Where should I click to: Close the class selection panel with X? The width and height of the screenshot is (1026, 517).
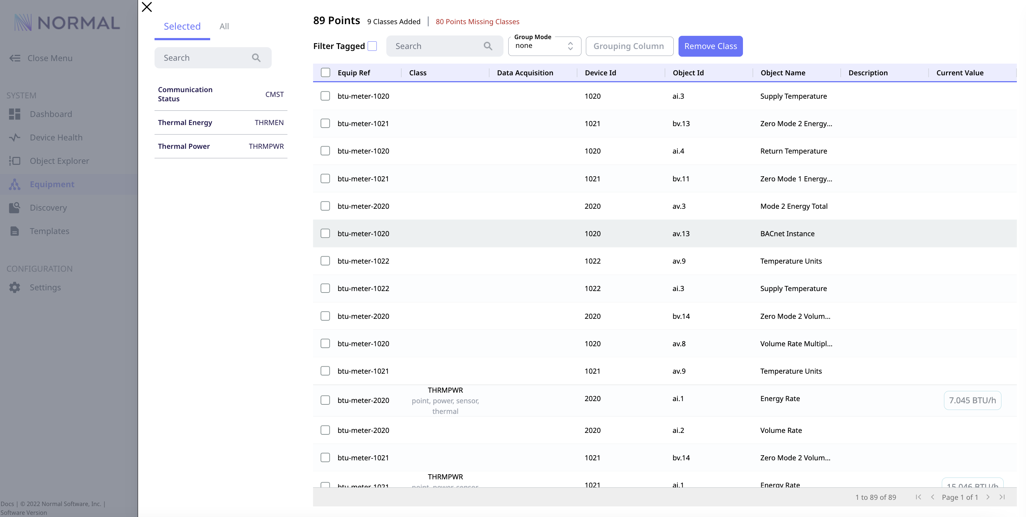(146, 7)
